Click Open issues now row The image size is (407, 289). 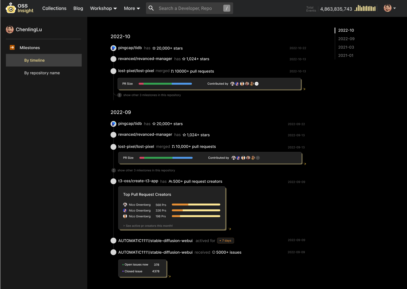click(x=141, y=265)
